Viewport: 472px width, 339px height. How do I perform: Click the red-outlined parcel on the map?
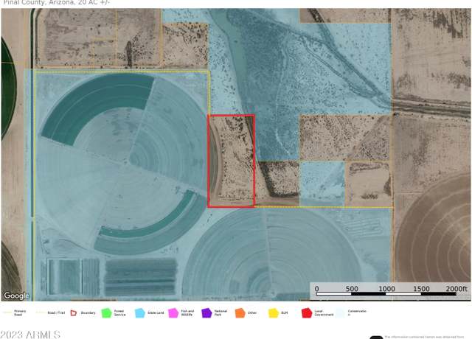(231, 161)
